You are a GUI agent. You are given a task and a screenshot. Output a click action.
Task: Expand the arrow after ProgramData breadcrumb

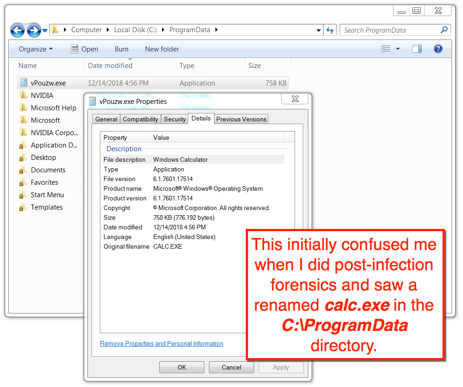216,30
